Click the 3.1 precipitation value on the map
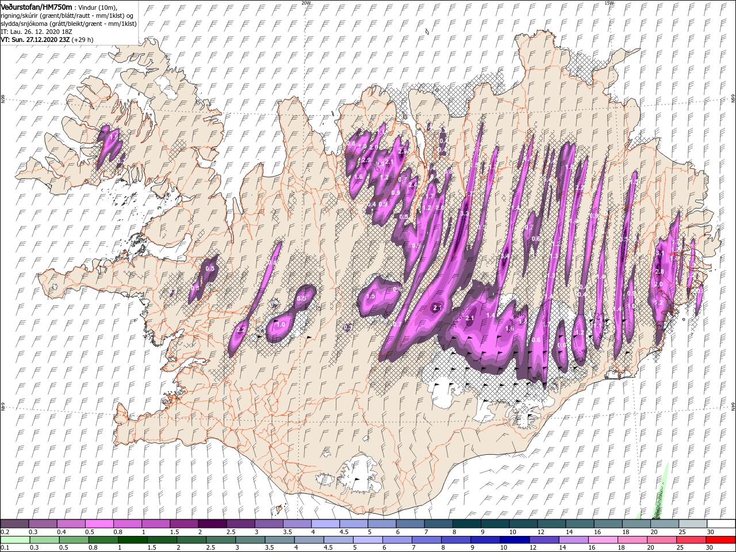Image resolution: width=736 pixels, height=552 pixels. pyautogui.click(x=660, y=253)
